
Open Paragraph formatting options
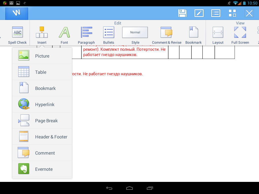coord(86,35)
